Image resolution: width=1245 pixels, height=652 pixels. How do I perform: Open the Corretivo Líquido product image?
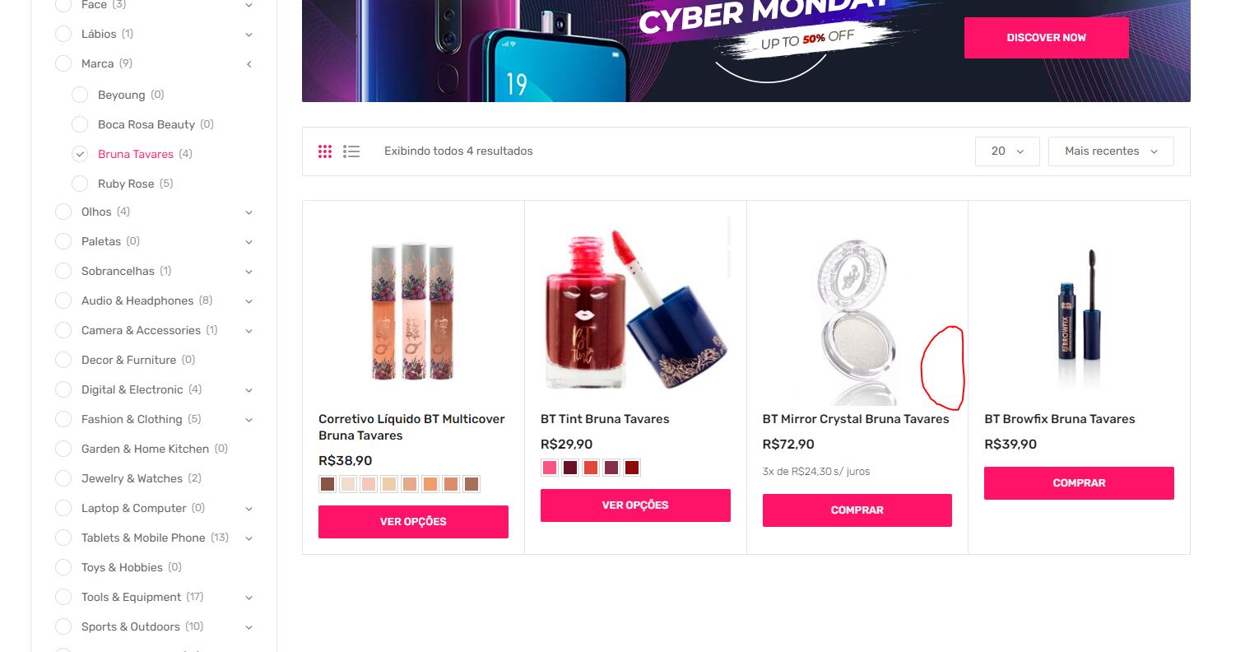413,311
